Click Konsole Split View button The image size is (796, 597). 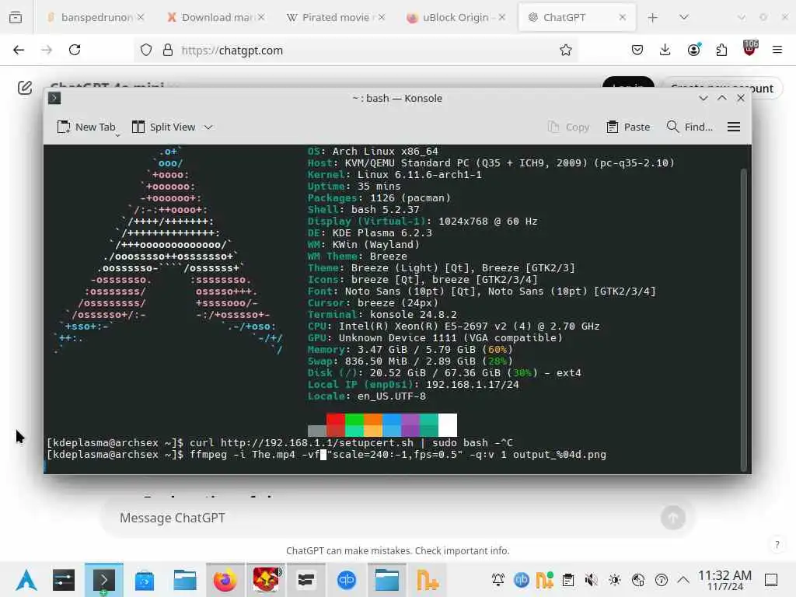164,127
